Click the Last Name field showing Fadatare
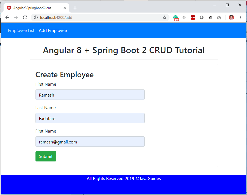 pos(90,118)
